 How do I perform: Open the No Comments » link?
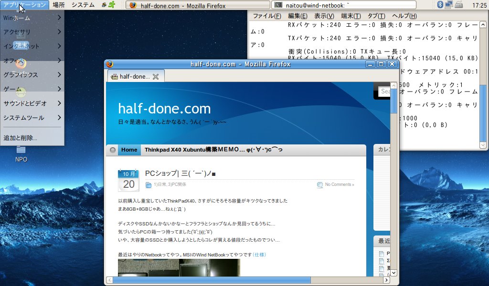click(x=340, y=184)
